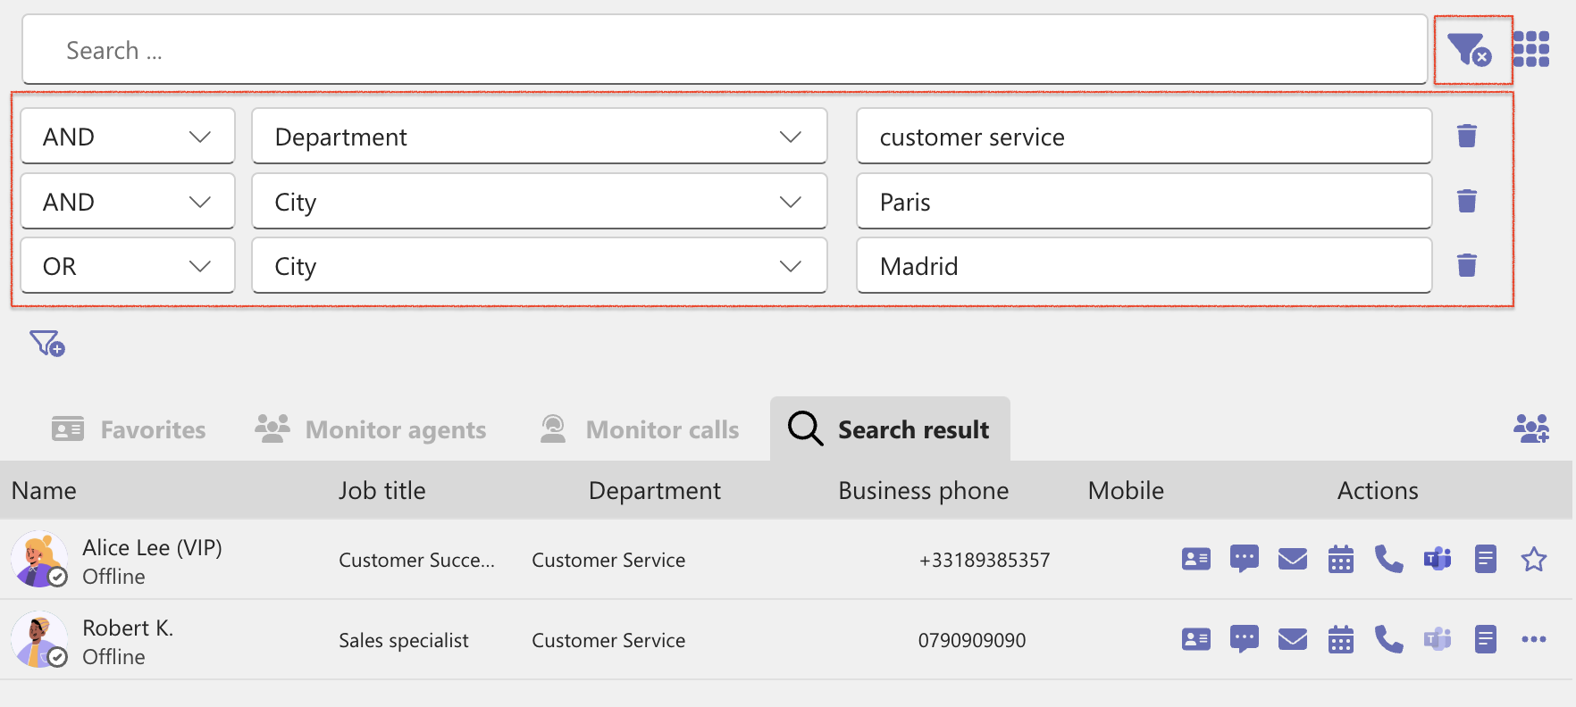Call Robert K. via phone icon
The image size is (1576, 707).
click(x=1389, y=640)
